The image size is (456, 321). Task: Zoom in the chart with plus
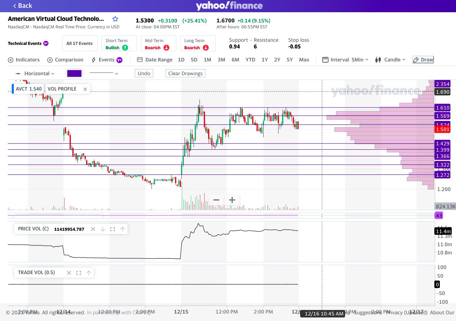(x=232, y=200)
